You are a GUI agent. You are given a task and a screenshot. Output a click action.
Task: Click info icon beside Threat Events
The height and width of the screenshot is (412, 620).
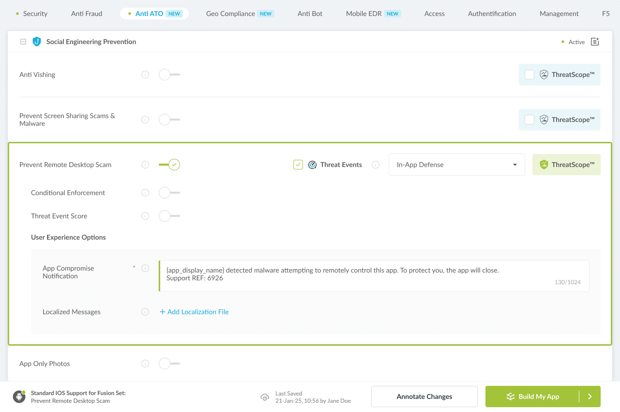tap(376, 165)
